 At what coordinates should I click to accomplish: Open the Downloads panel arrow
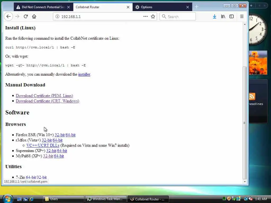(x=214, y=17)
